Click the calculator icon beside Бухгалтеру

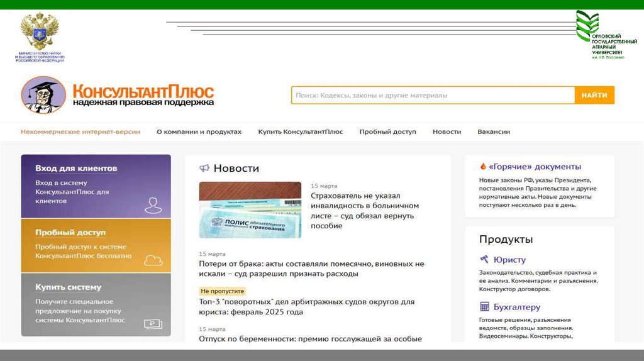(484, 306)
